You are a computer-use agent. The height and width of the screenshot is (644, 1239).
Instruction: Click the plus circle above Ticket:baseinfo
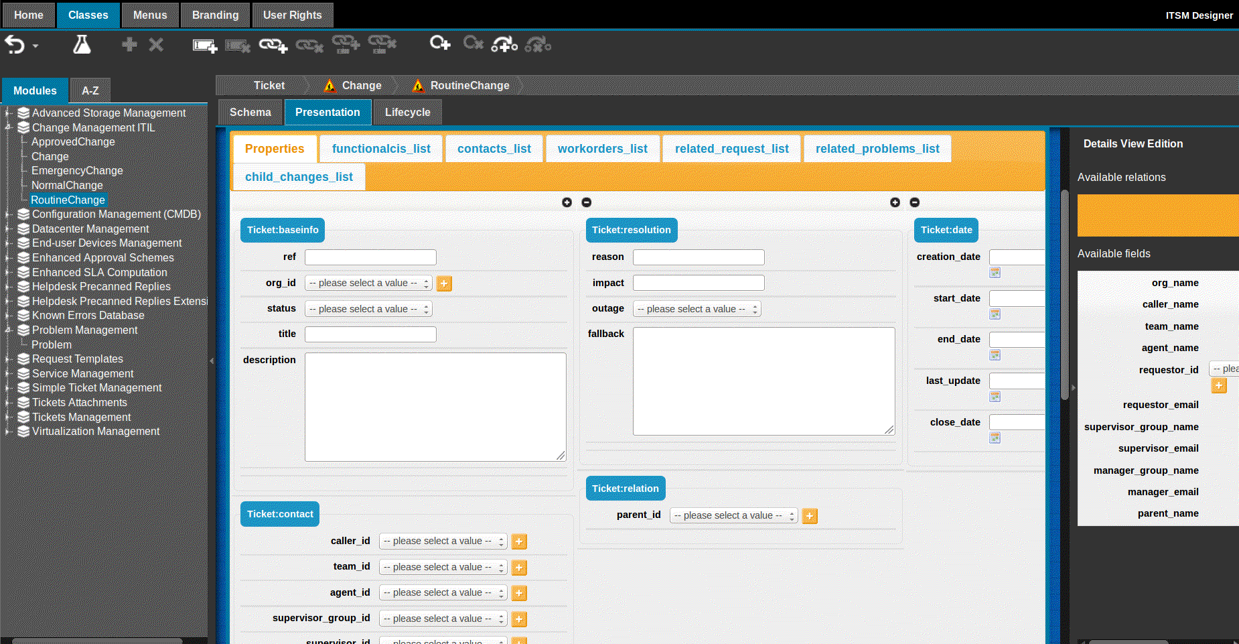point(567,202)
